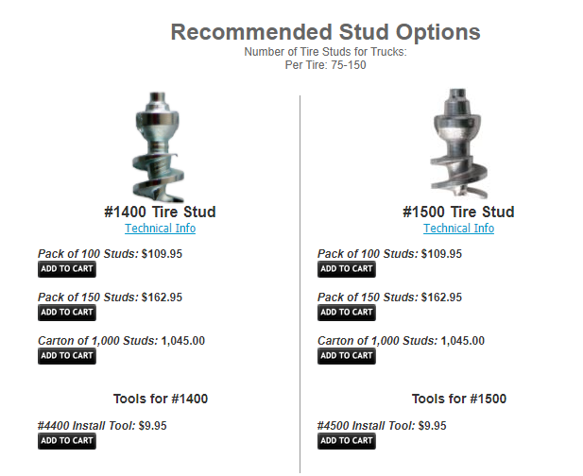Click the #4500 Install Tool price label
The image size is (583, 476).
[x=382, y=426]
